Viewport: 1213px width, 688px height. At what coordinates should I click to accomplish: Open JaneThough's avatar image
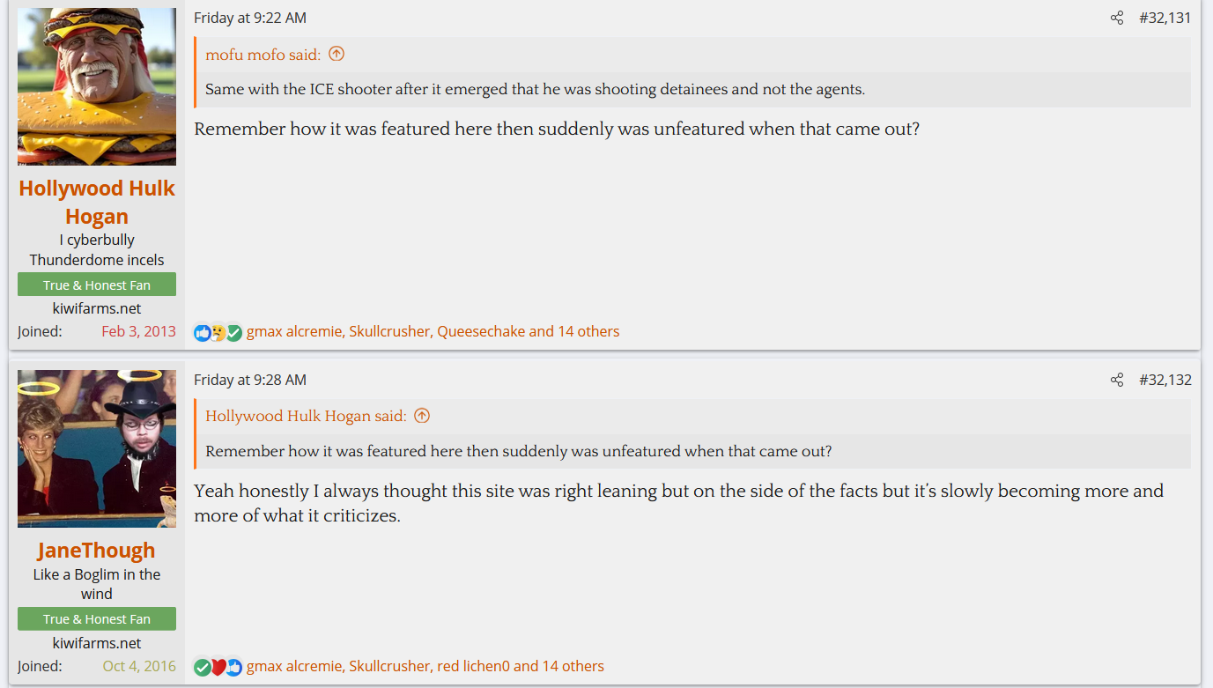pyautogui.click(x=97, y=448)
